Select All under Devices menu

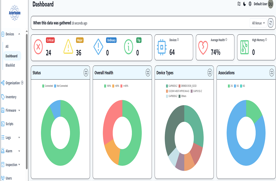[7, 46]
